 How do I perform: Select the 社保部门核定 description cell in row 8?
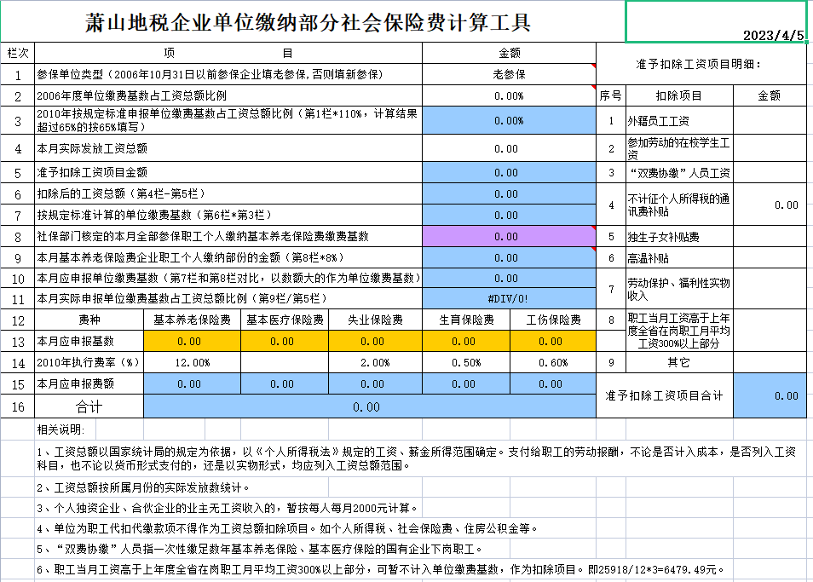228,236
